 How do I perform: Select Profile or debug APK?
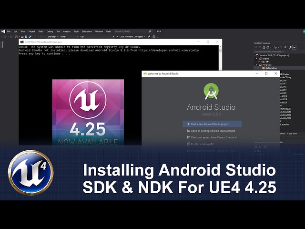click(201, 144)
